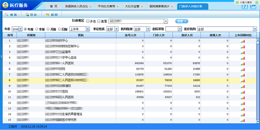Click the 医院 column header
This screenshot has height=130, width=260.
[x=80, y=35]
